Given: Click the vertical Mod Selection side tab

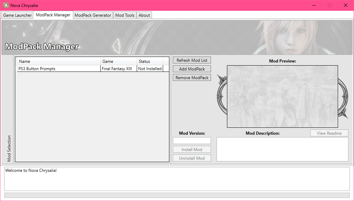Looking at the screenshot, I should 9,148.
